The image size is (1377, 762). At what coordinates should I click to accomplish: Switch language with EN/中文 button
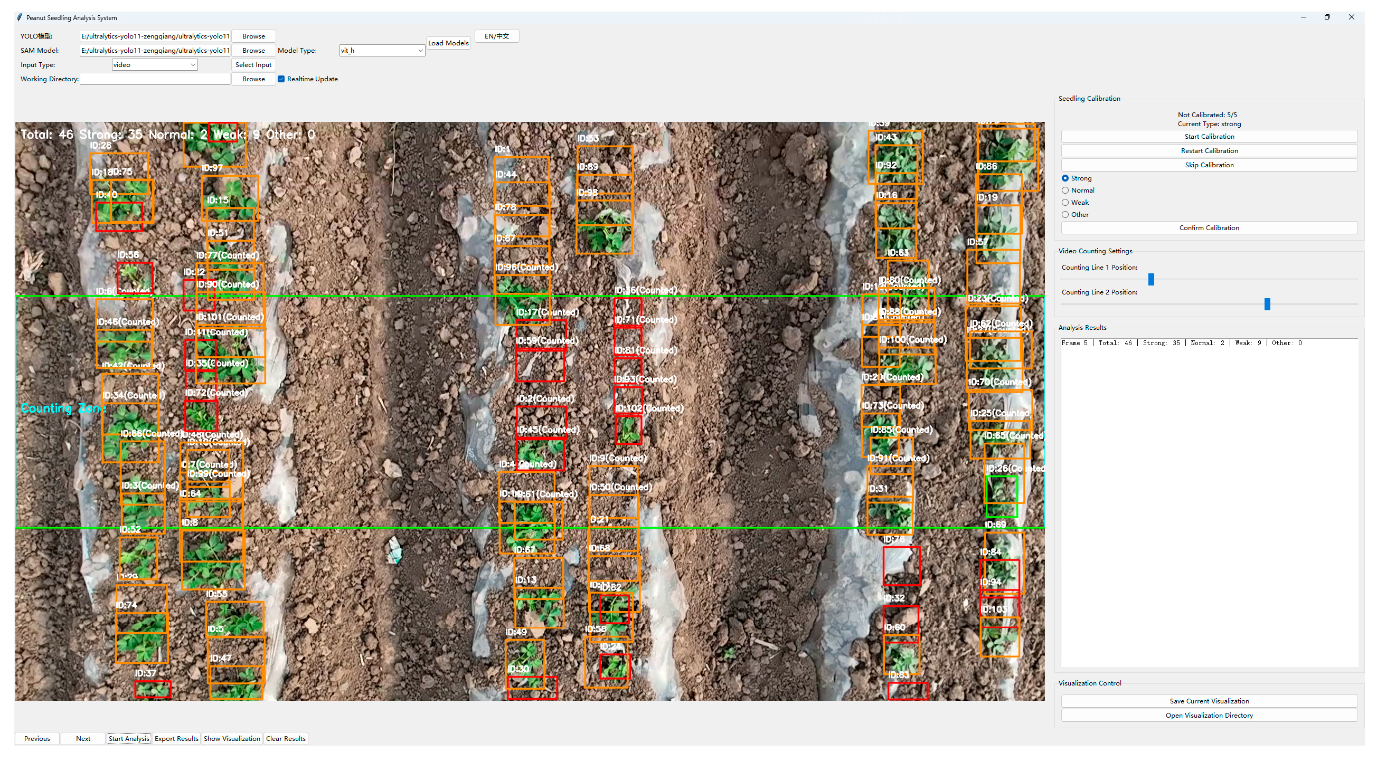click(496, 36)
